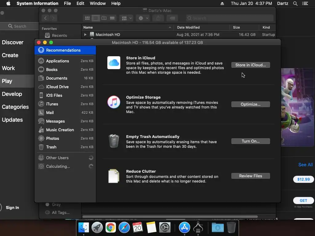Click the $12.99 price button
315x236 pixels.
coord(303,179)
